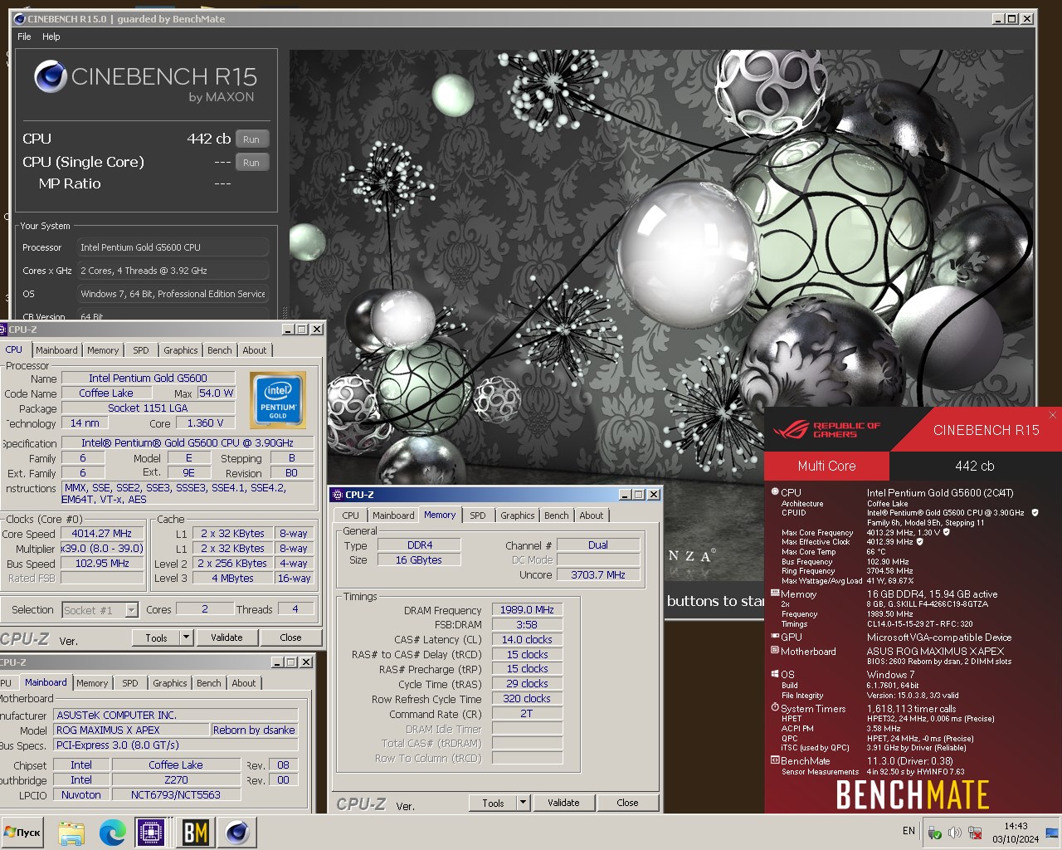
Task: Click the Uncore value 3703.7 MHz
Action: click(x=598, y=574)
